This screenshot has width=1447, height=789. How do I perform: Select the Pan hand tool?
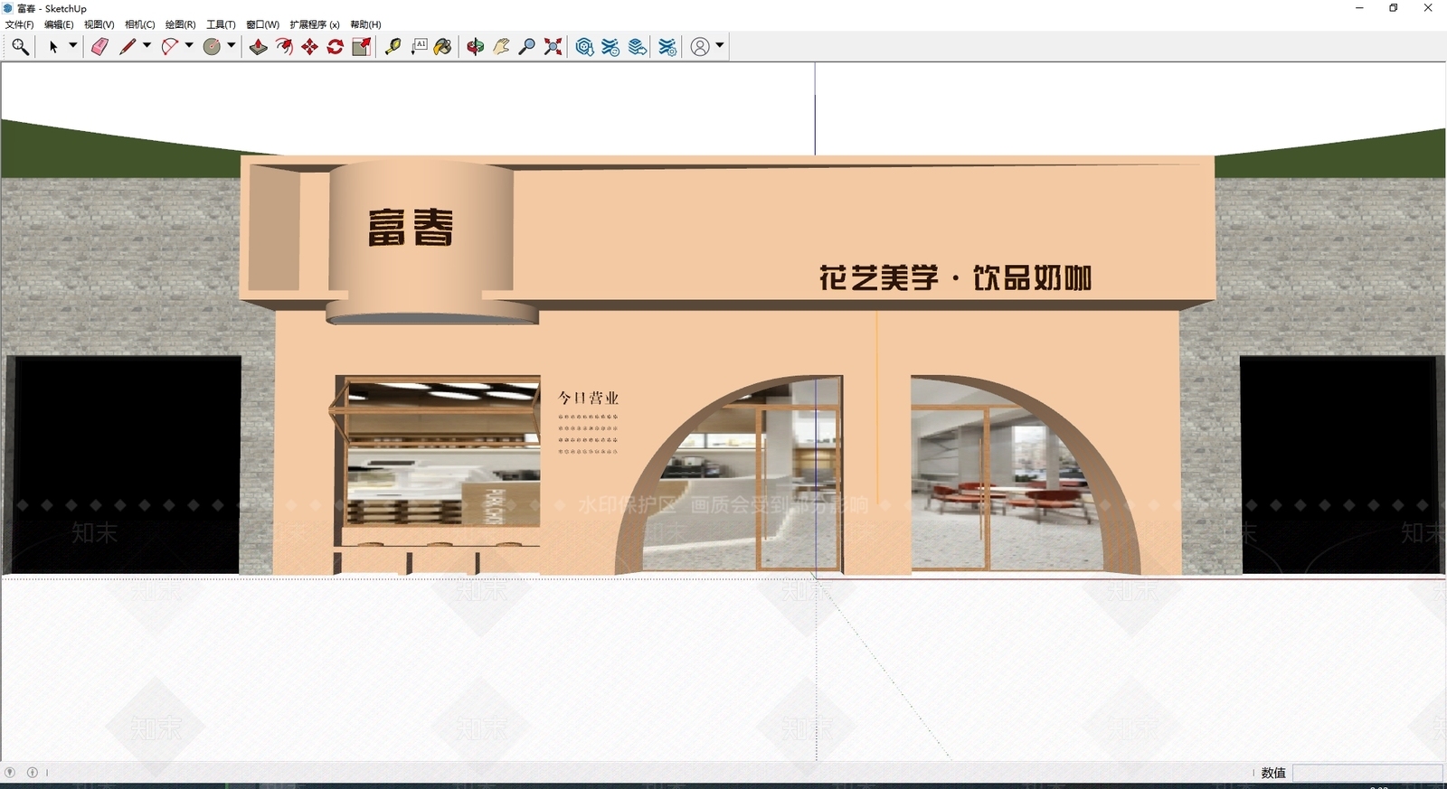(501, 47)
